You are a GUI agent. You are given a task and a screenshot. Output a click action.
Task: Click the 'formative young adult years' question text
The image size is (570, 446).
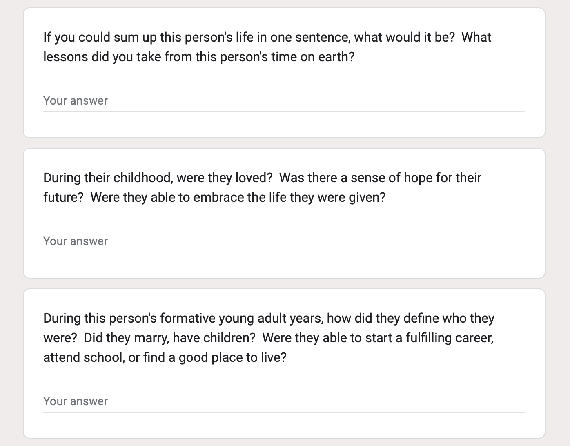coord(269,338)
